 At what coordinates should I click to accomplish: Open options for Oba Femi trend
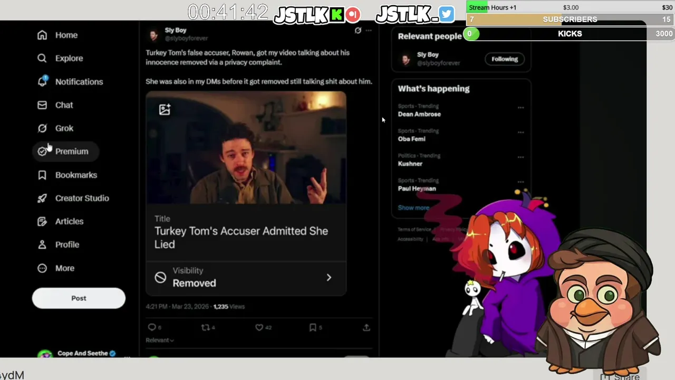(x=520, y=132)
